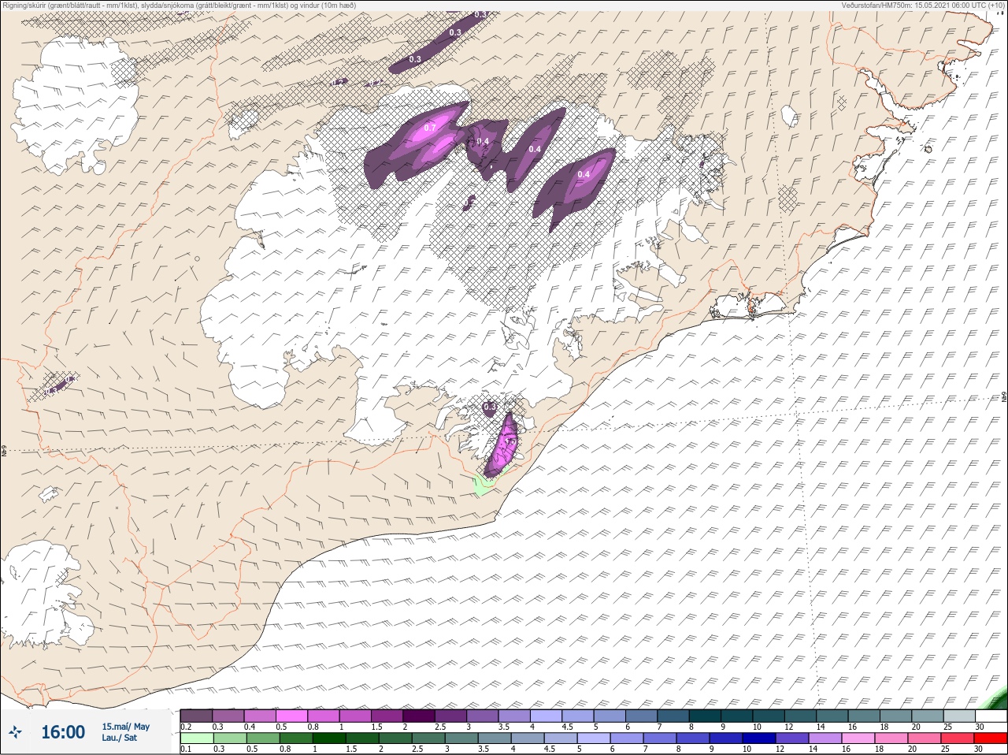Click the '30' label in the lower legend

[979, 749]
